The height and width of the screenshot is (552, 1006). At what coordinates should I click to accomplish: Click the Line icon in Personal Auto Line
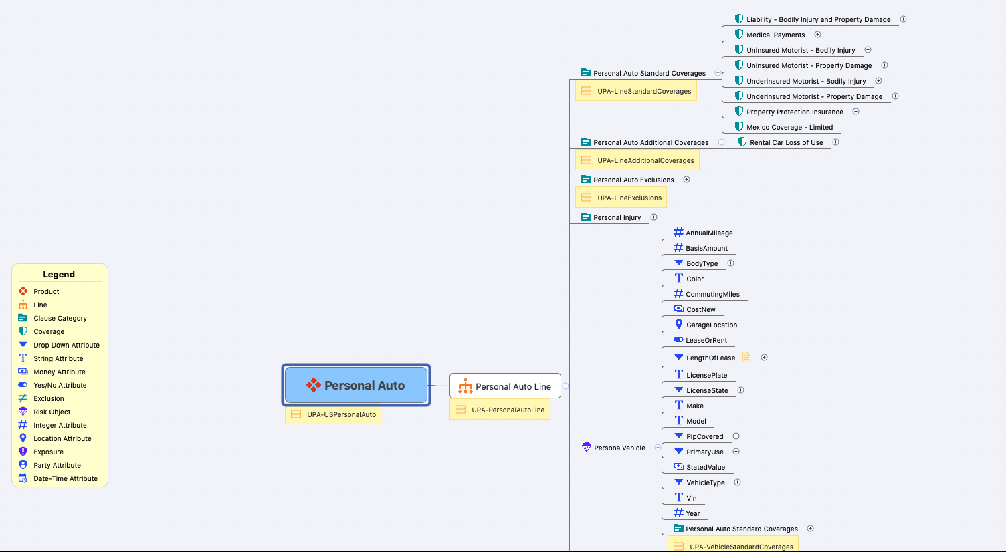click(465, 386)
